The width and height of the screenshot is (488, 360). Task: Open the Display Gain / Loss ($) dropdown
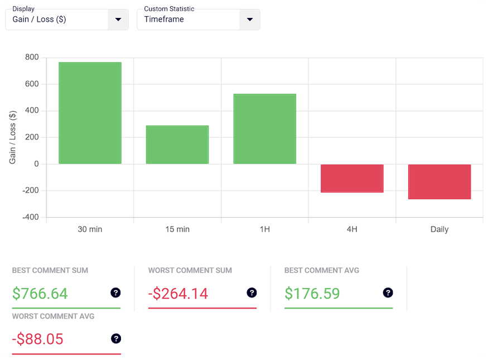[x=67, y=20]
